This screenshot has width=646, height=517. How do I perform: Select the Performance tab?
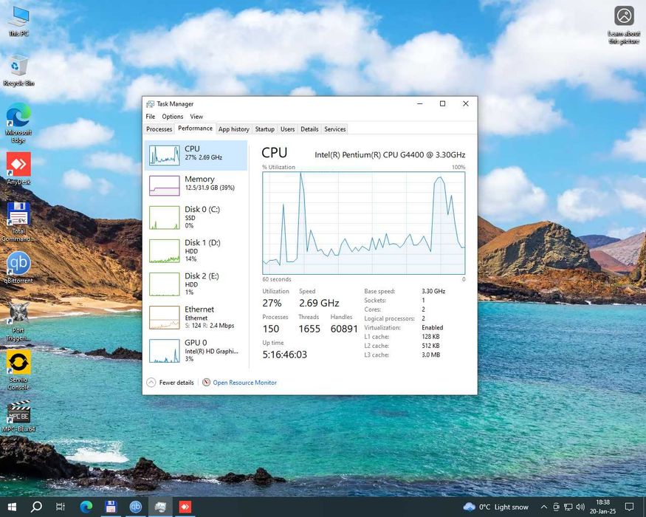(x=196, y=129)
